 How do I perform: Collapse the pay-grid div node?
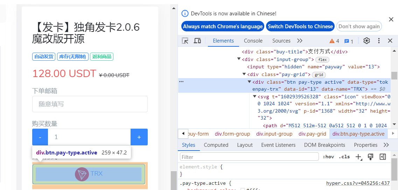244,74
